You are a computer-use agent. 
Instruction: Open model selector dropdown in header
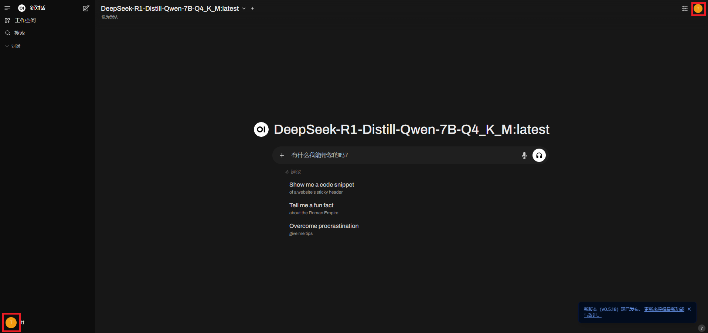tap(173, 8)
